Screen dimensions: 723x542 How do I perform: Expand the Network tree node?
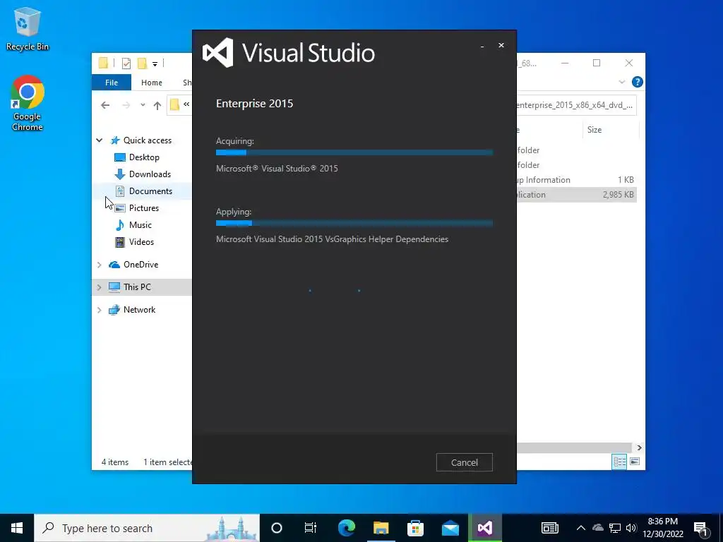99,310
